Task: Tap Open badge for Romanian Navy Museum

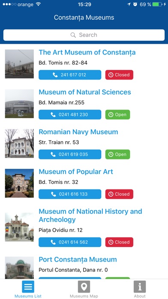Action: (x=117, y=154)
